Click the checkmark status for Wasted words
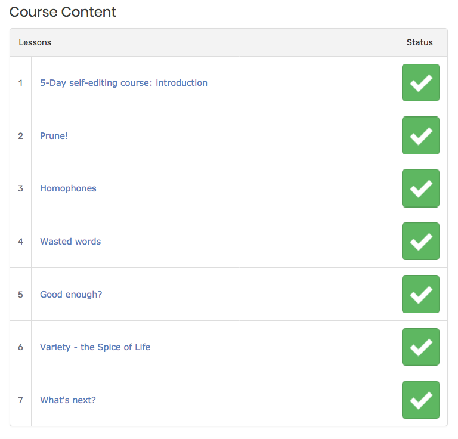This screenshot has width=458, height=439. (x=420, y=241)
